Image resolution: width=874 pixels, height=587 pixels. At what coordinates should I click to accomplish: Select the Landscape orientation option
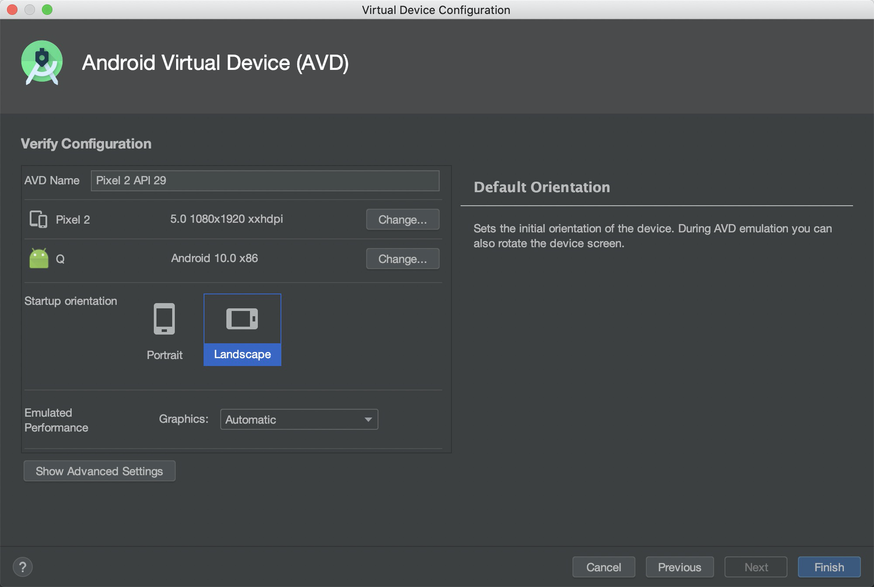pos(243,330)
